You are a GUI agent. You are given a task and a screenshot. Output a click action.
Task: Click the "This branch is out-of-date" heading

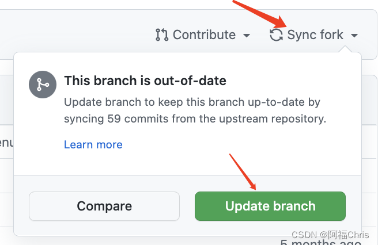point(145,81)
